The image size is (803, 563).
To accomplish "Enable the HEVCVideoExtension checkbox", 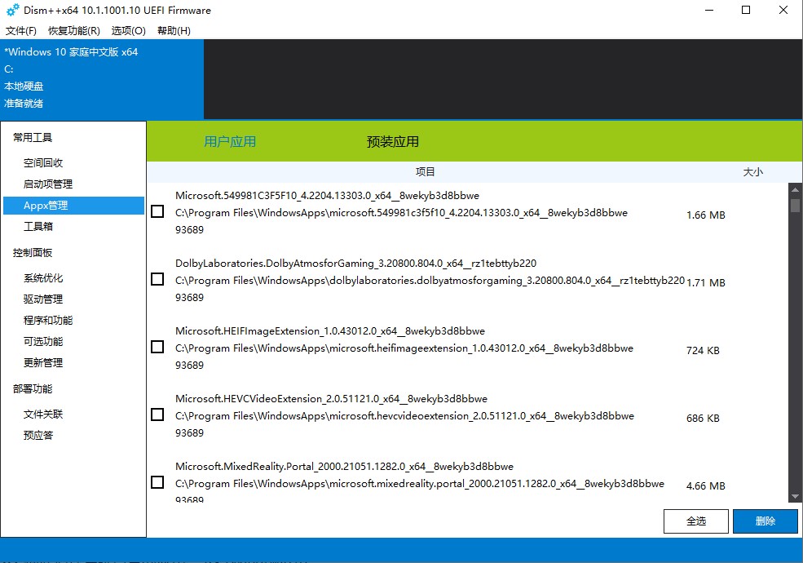I will [157, 415].
